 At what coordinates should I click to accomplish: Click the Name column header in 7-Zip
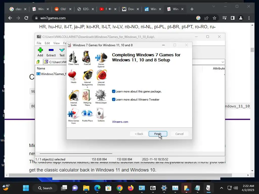coord(41,68)
